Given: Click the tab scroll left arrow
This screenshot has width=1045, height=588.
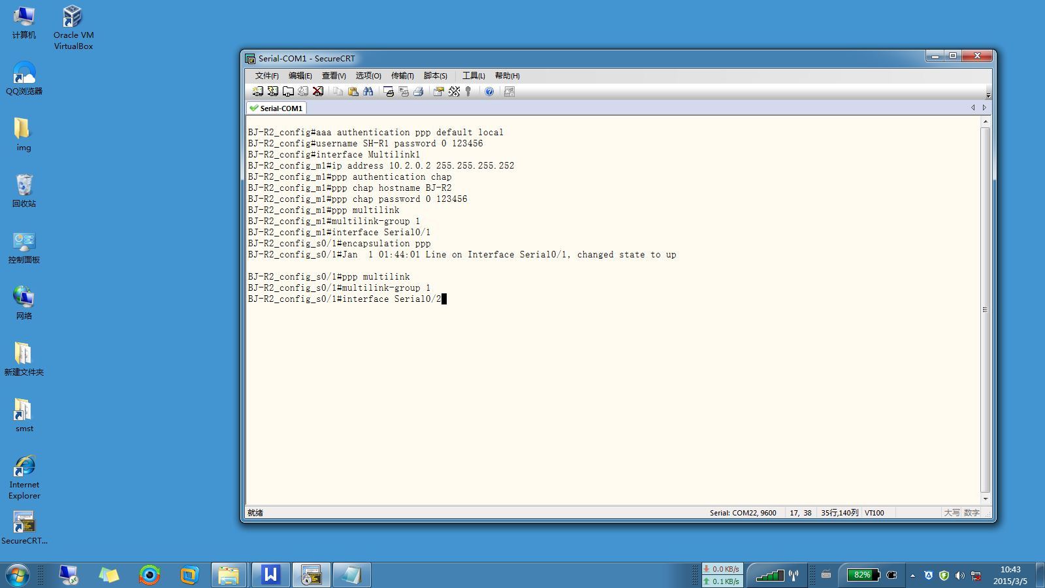Looking at the screenshot, I should point(973,108).
